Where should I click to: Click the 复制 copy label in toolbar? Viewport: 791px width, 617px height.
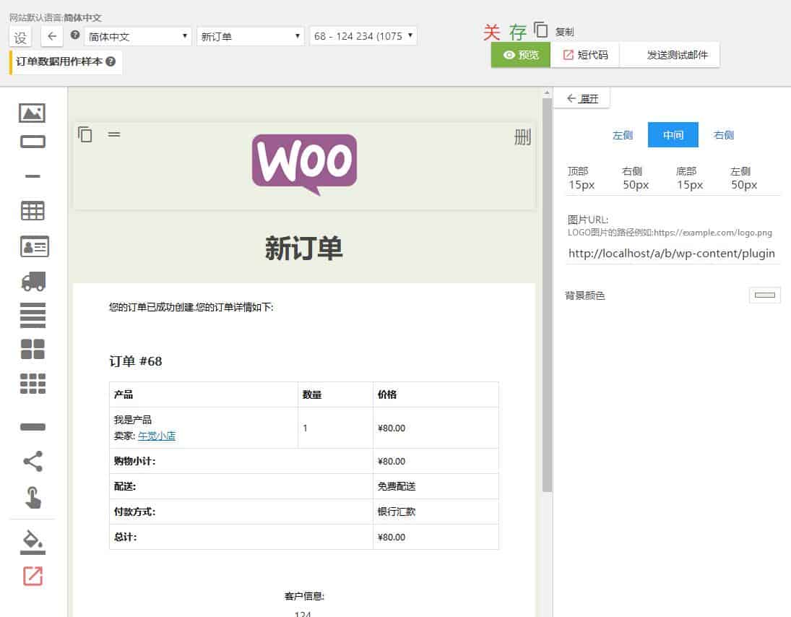[564, 32]
